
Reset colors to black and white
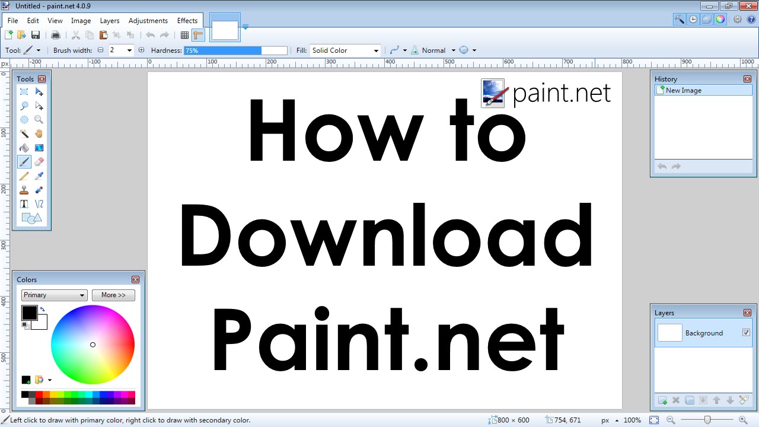[x=25, y=325]
